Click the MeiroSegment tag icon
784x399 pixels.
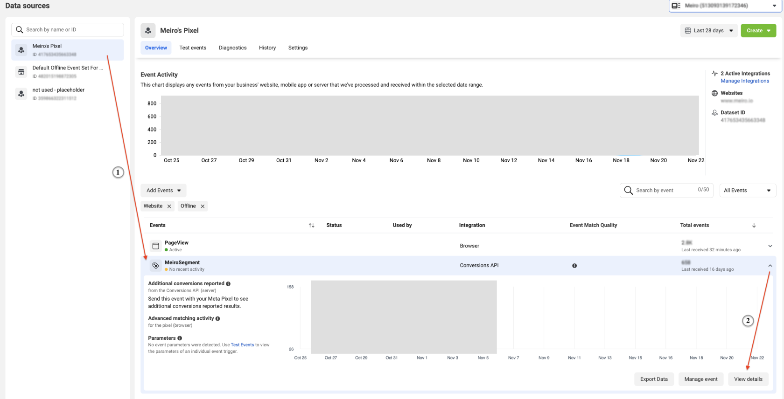coord(156,265)
